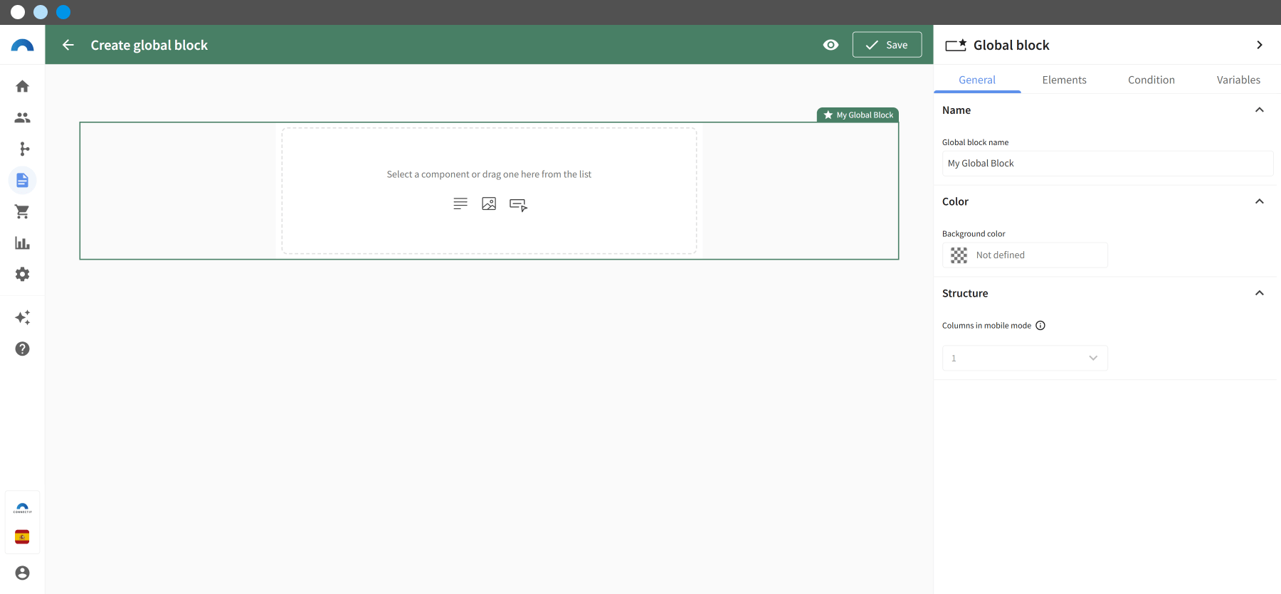This screenshot has width=1281, height=594.
Task: Open the Home icon in sidebar
Action: pos(22,86)
